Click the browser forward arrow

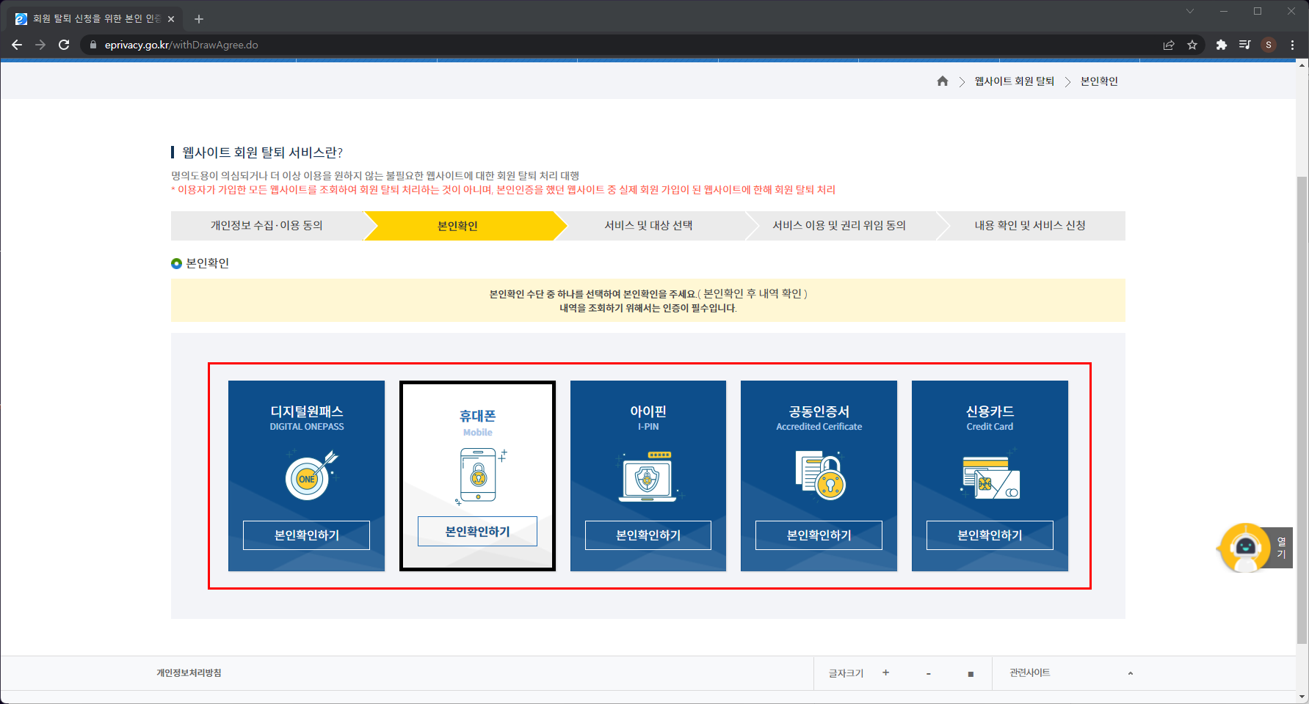click(40, 45)
